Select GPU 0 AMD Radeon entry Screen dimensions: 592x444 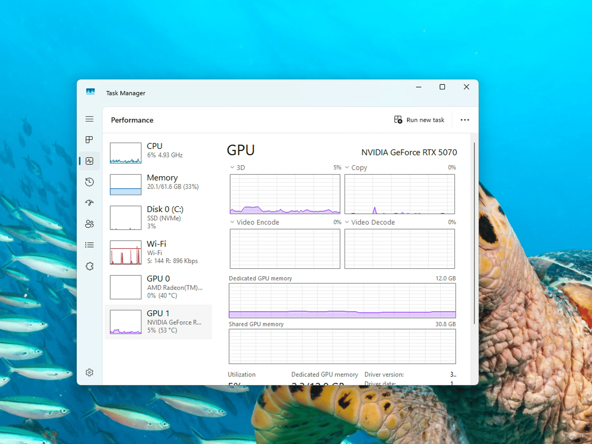coord(158,287)
